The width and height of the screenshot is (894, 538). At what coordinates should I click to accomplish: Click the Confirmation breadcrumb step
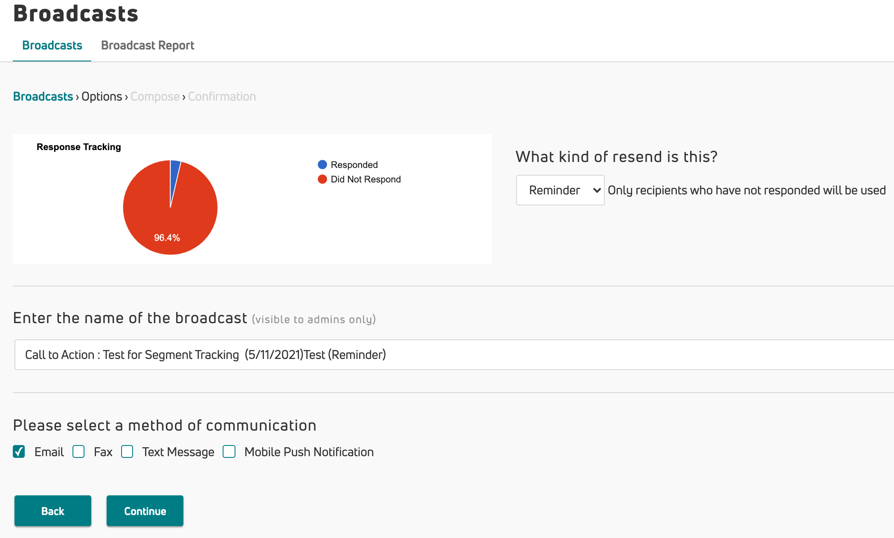[x=222, y=96]
